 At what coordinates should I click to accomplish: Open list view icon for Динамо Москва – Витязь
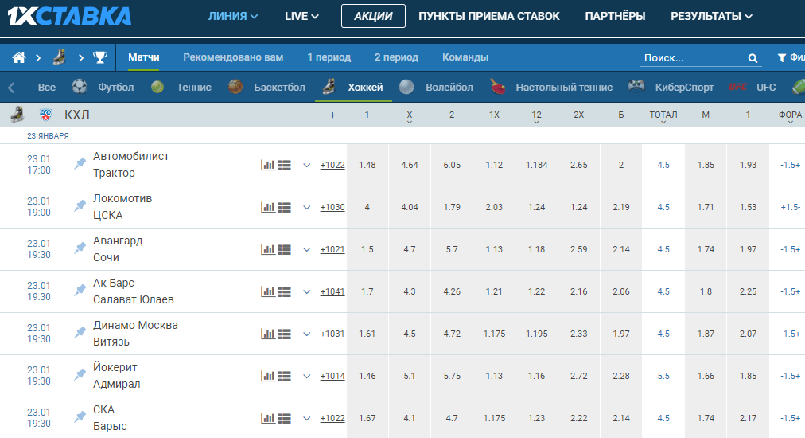(285, 334)
